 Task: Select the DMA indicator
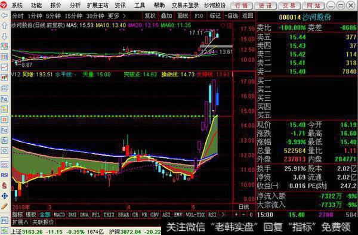84,215
